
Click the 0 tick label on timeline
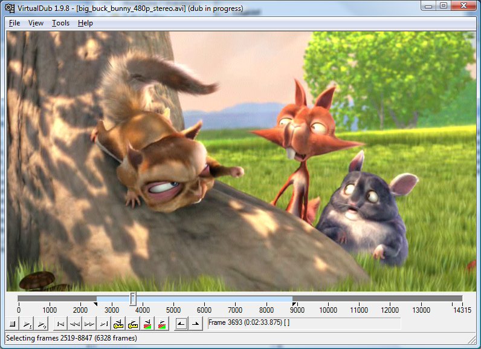19,310
